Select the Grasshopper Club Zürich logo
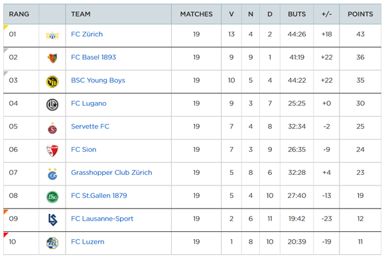Screen dimensions: 386x259 coord(52,174)
